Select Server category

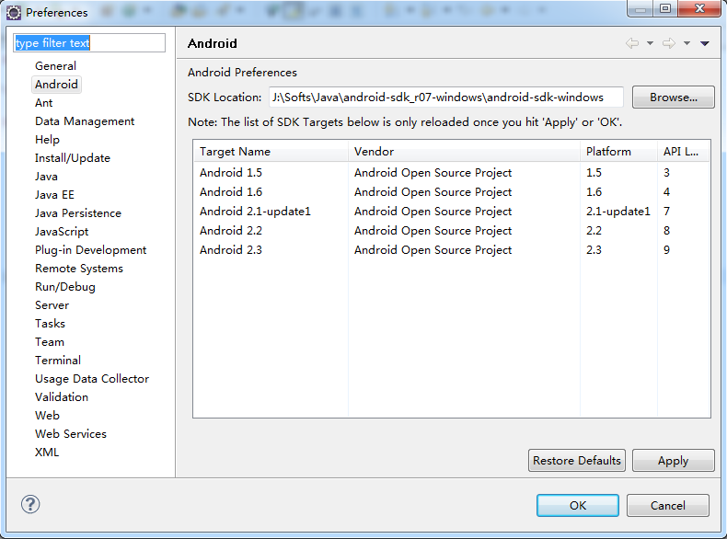52,305
